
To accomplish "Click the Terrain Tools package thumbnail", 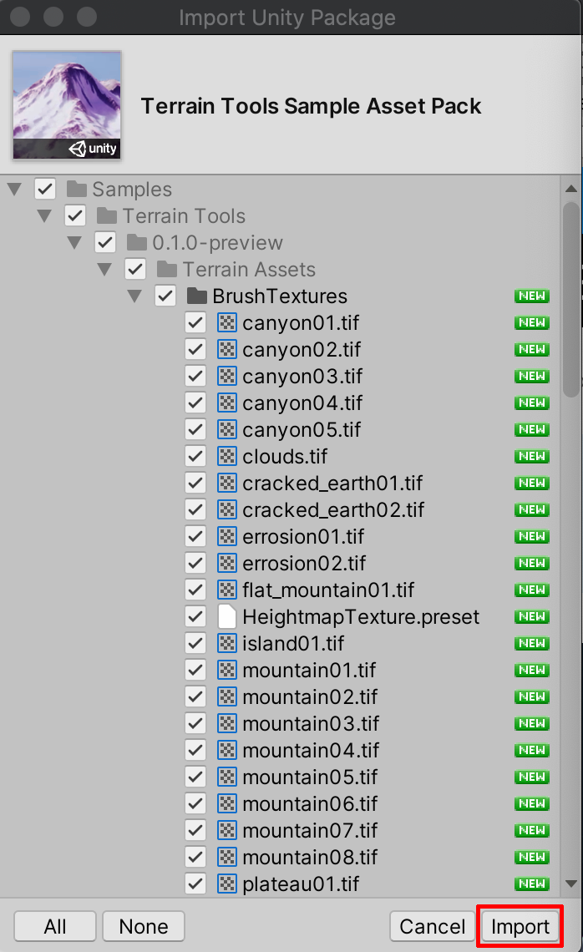I will [x=67, y=105].
